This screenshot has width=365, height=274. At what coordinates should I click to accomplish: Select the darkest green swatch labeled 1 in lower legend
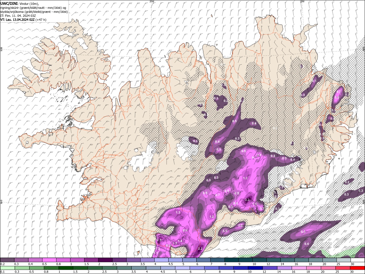66,268
